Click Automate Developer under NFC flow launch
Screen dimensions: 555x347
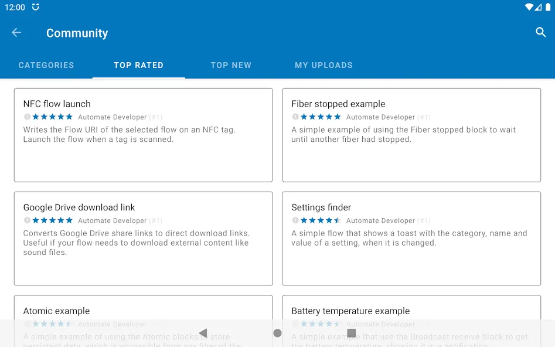click(112, 117)
